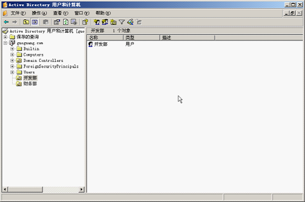Open the 文件 menu
This screenshot has width=305, height=202.
(18, 13)
